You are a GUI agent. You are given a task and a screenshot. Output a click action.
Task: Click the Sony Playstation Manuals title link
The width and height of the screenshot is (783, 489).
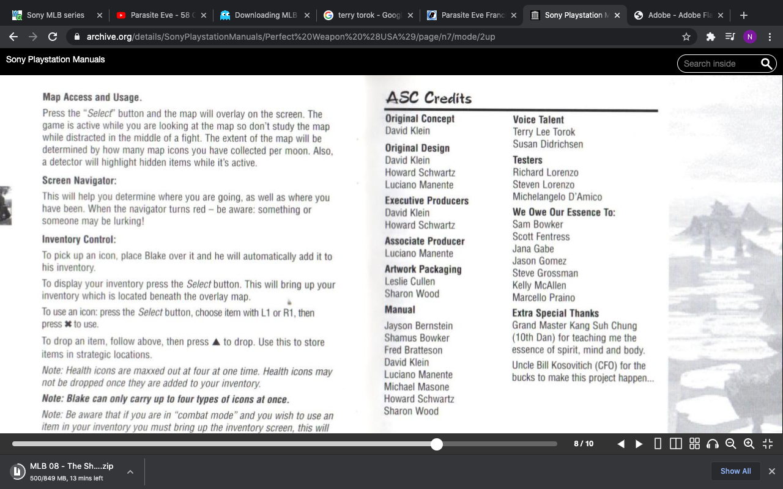56,59
